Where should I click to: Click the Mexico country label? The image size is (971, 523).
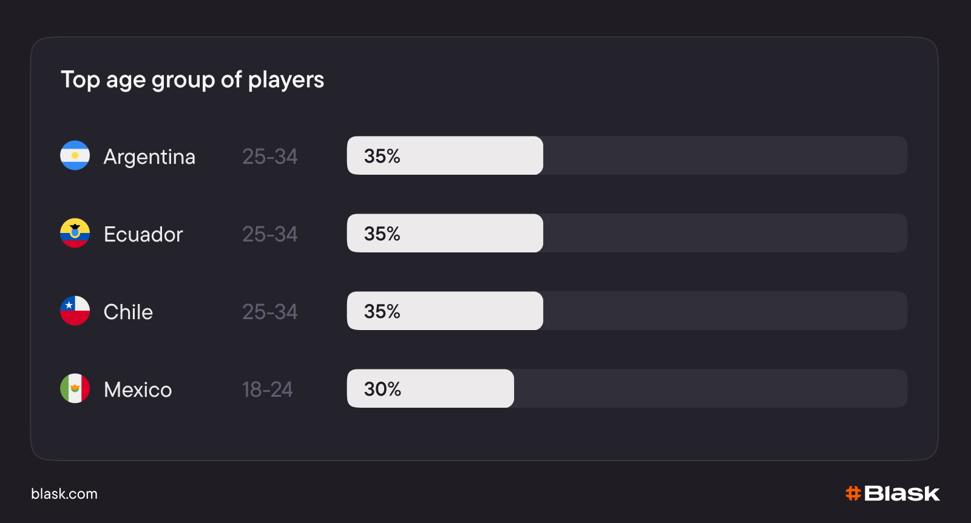tap(138, 390)
